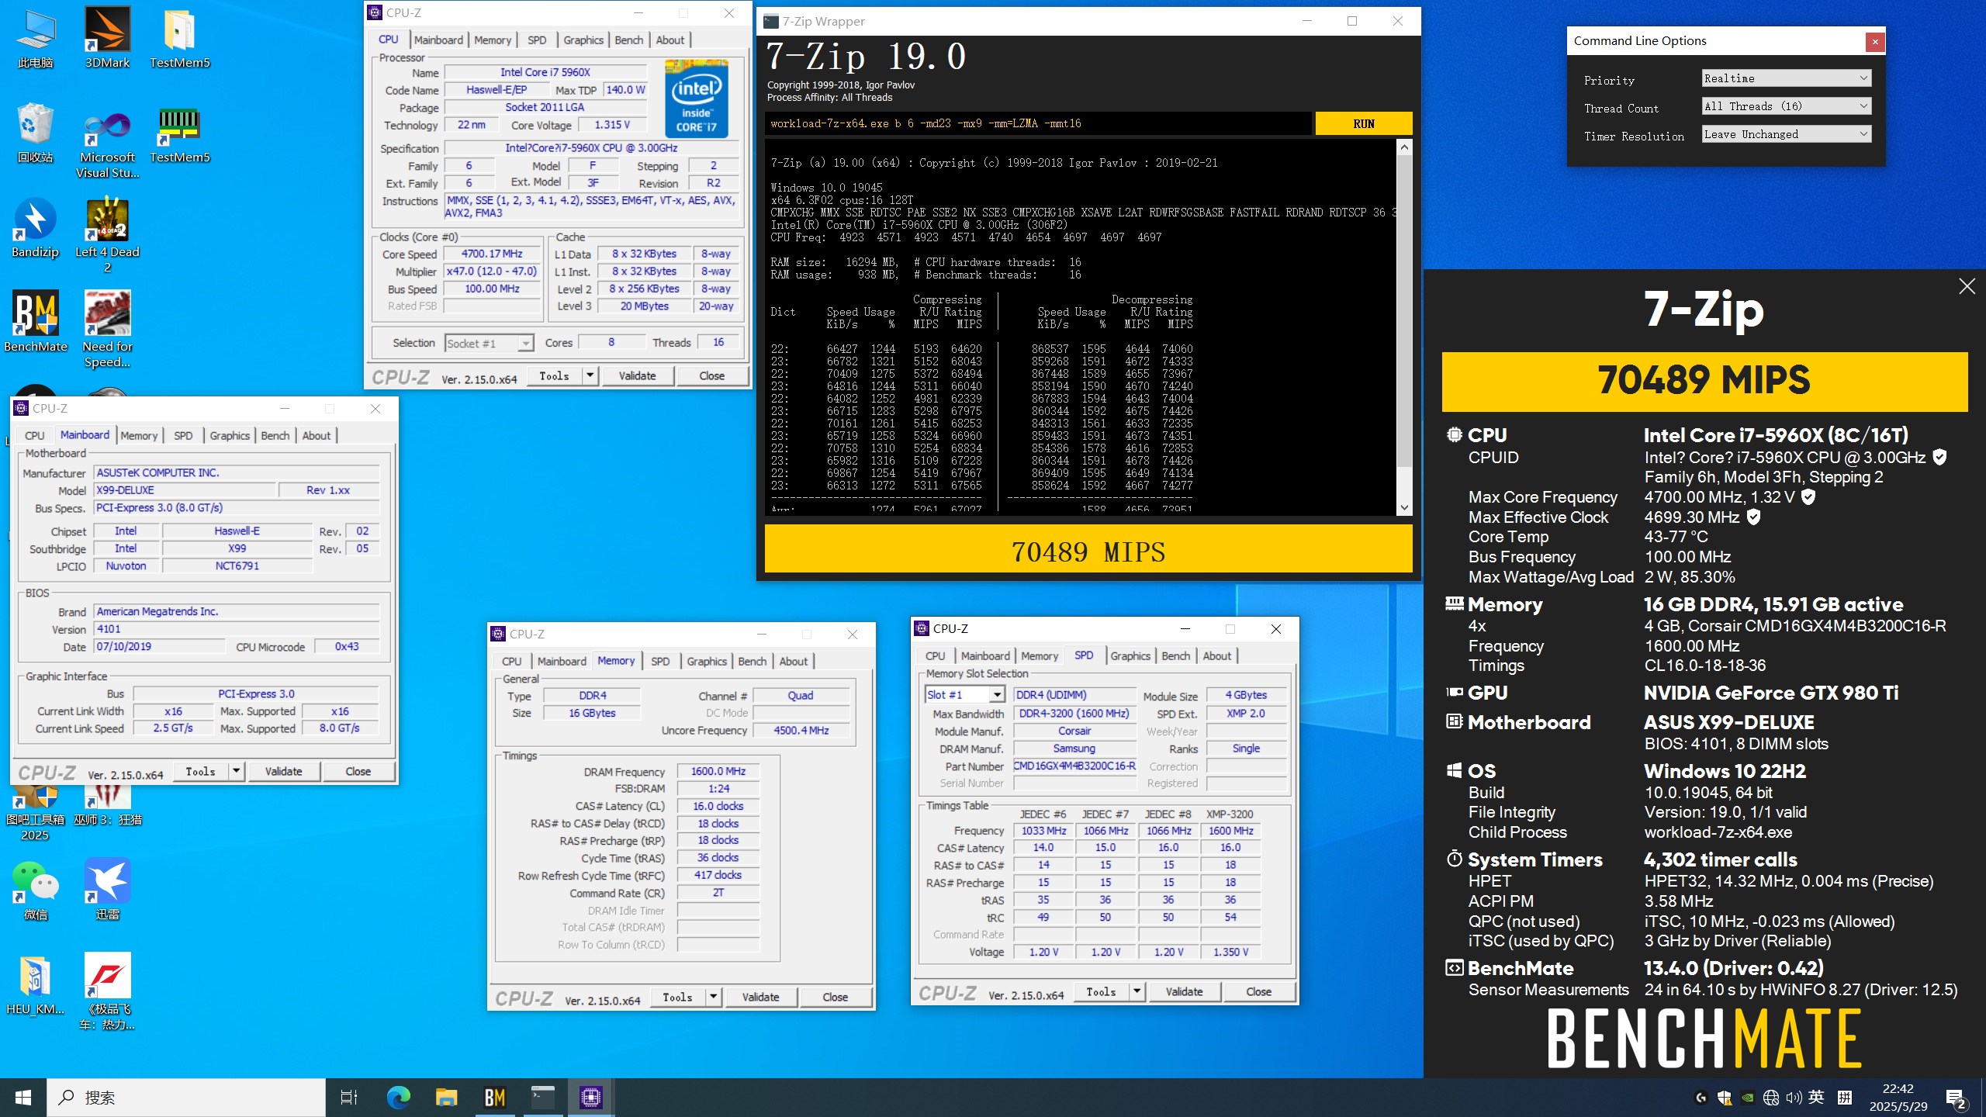Open the Windows Start menu

click(x=23, y=1097)
